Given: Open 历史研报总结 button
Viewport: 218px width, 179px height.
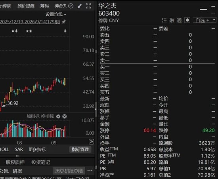Looking at the screenshot, I should click(69, 171).
